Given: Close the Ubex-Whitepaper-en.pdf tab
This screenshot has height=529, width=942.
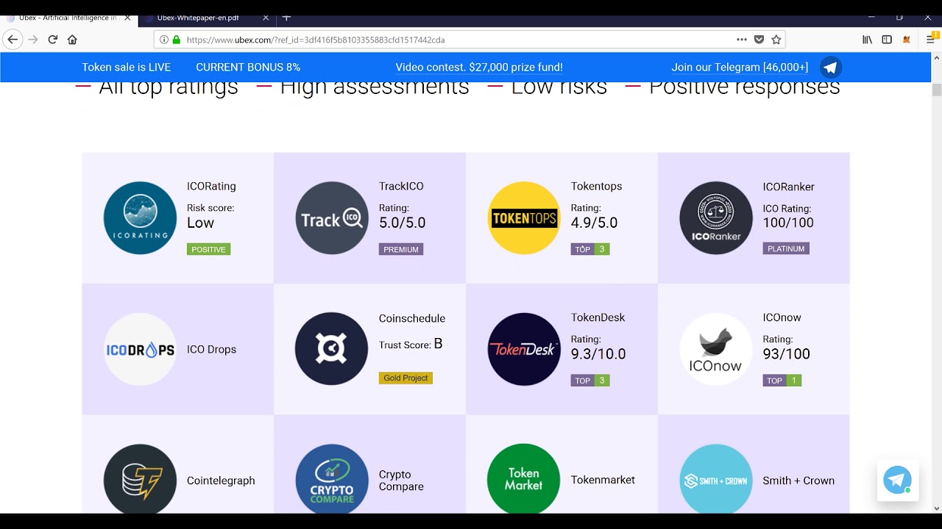Looking at the screenshot, I should 266,18.
